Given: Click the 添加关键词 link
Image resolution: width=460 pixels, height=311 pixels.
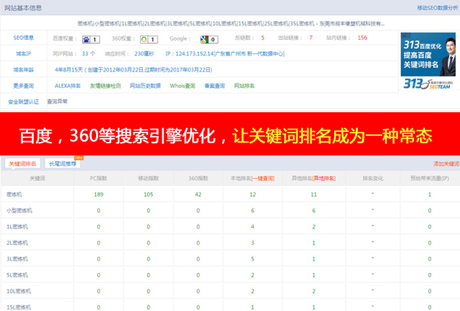Looking at the screenshot, I should [446, 164].
